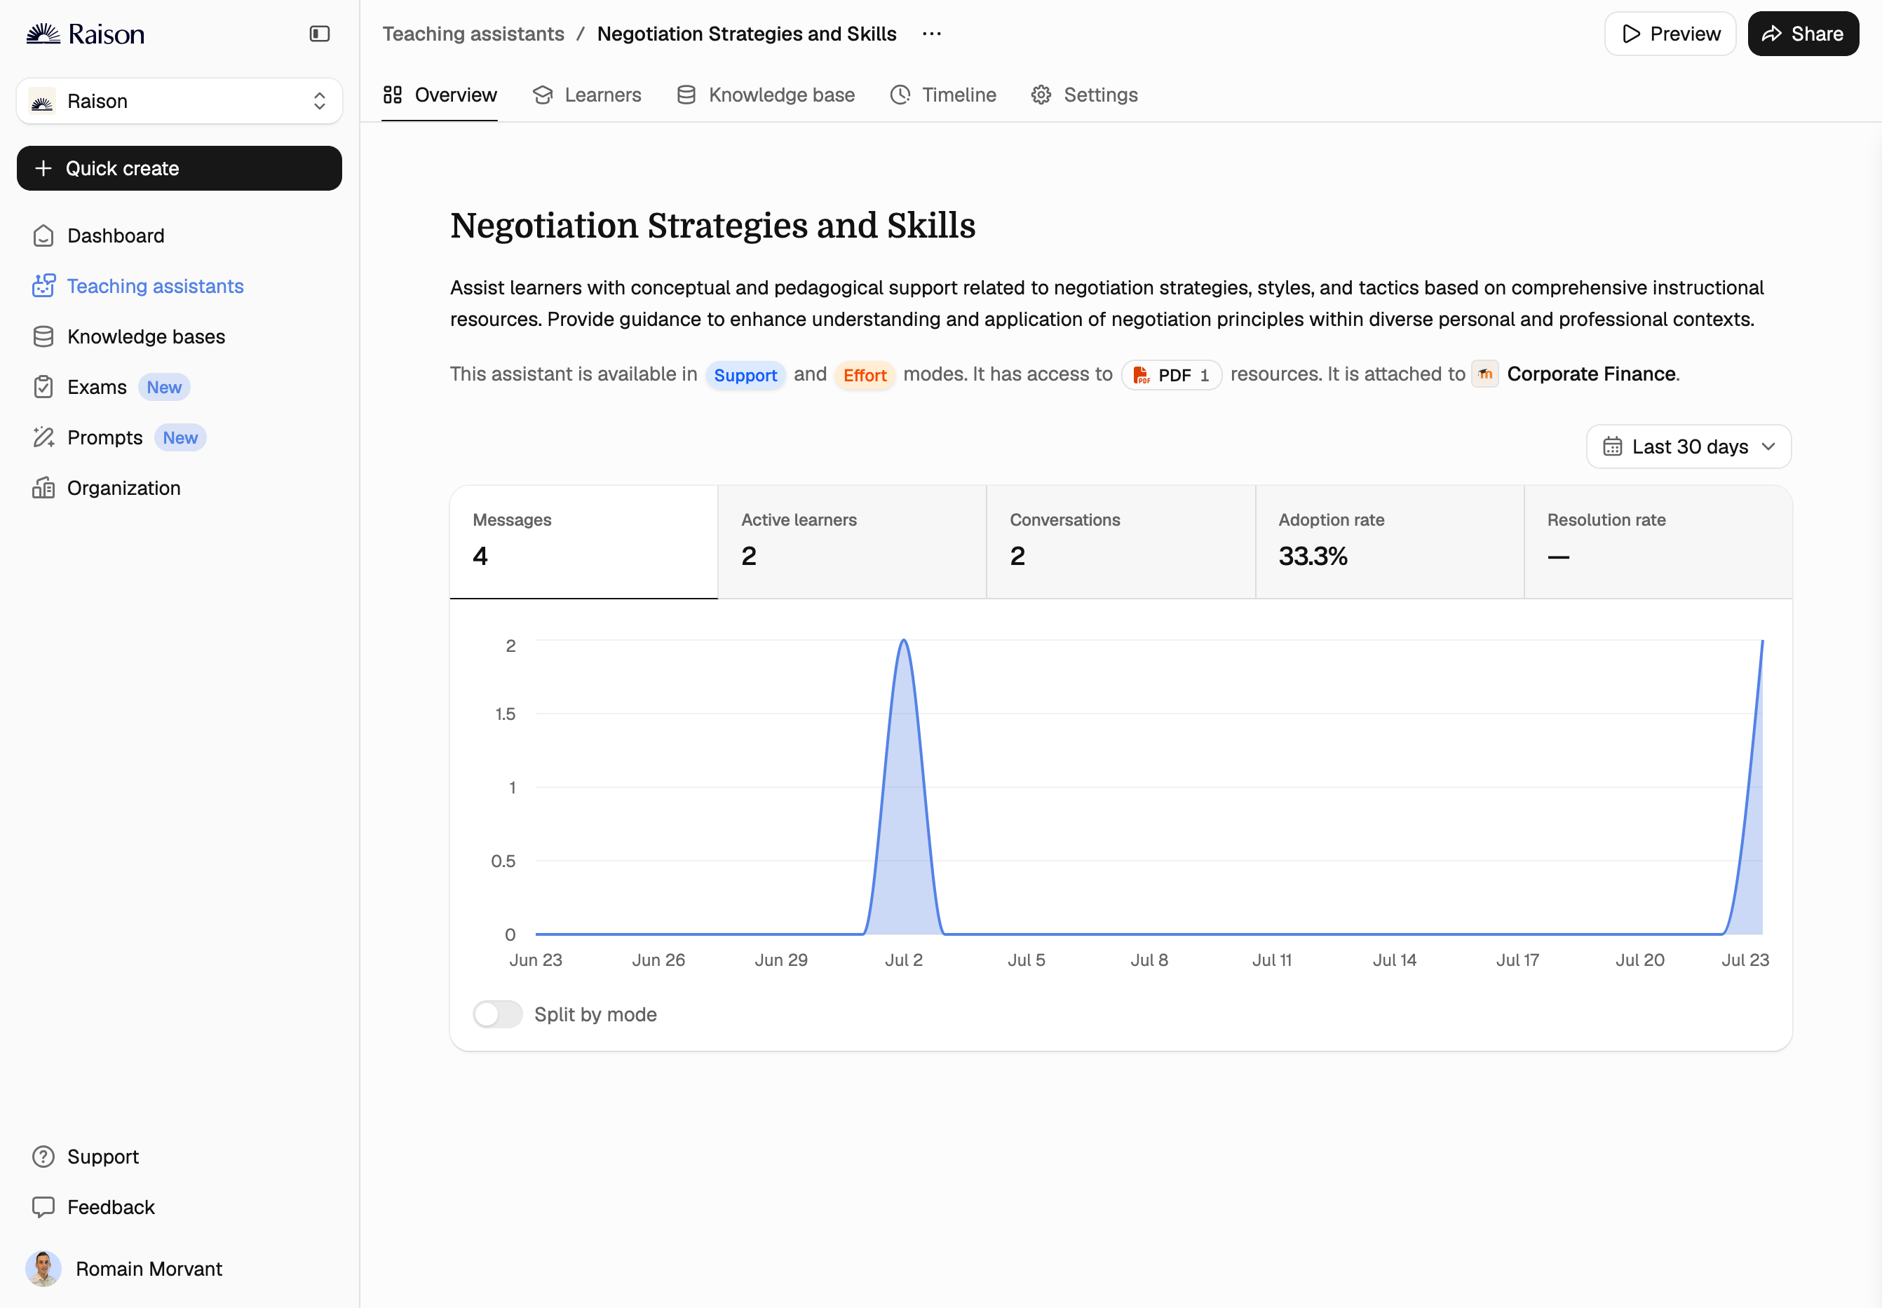Click the Feedback speech bubble icon
This screenshot has width=1882, height=1308.
pyautogui.click(x=43, y=1207)
